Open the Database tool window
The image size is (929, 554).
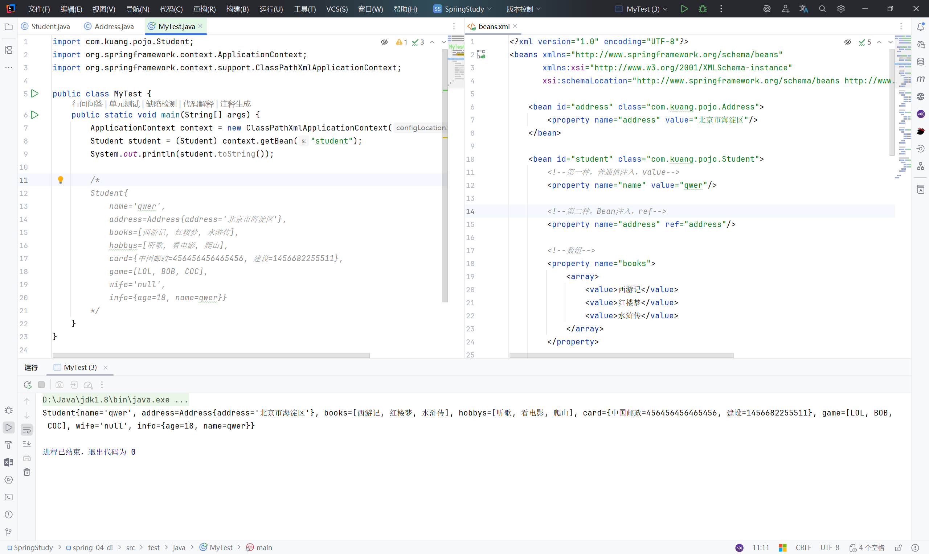(920, 62)
